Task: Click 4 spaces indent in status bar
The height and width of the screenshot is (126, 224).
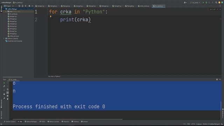Action: 199,124
